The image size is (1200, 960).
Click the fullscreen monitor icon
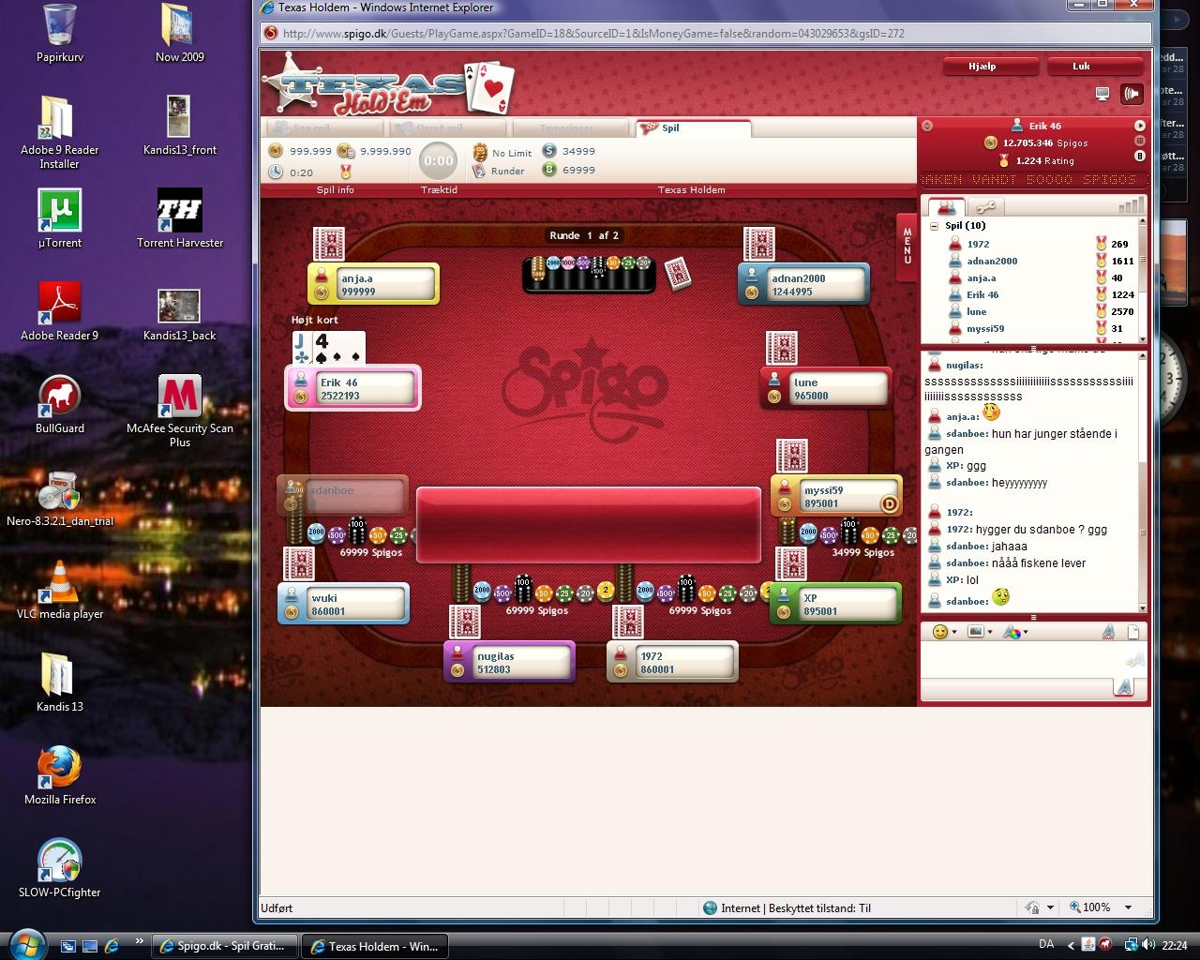tap(1102, 94)
